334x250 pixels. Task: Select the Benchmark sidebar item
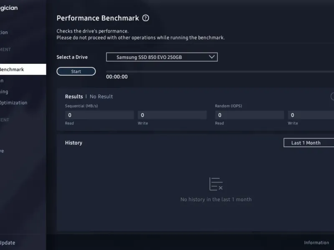23,69
